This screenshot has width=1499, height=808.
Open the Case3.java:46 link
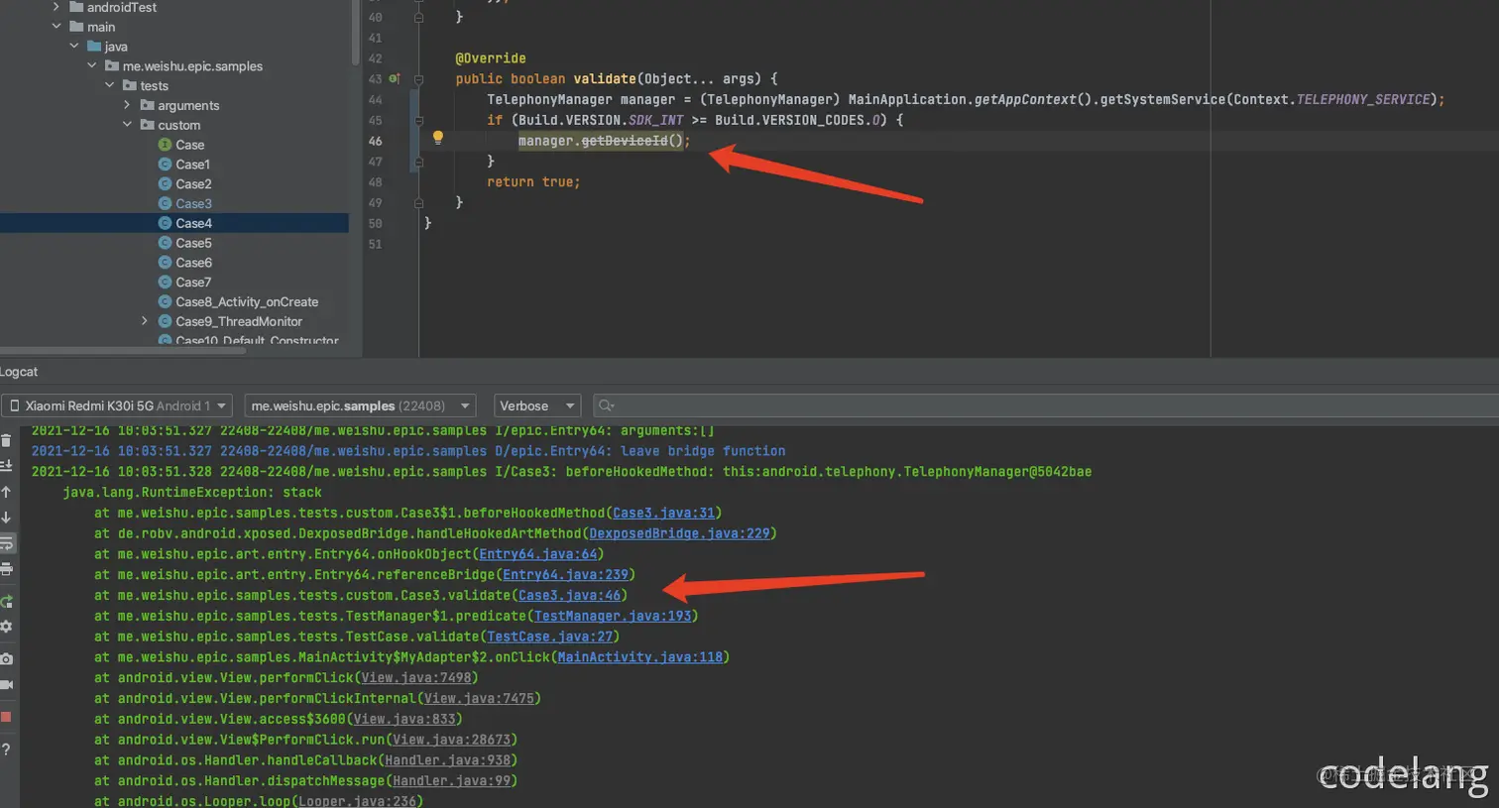tap(569, 596)
